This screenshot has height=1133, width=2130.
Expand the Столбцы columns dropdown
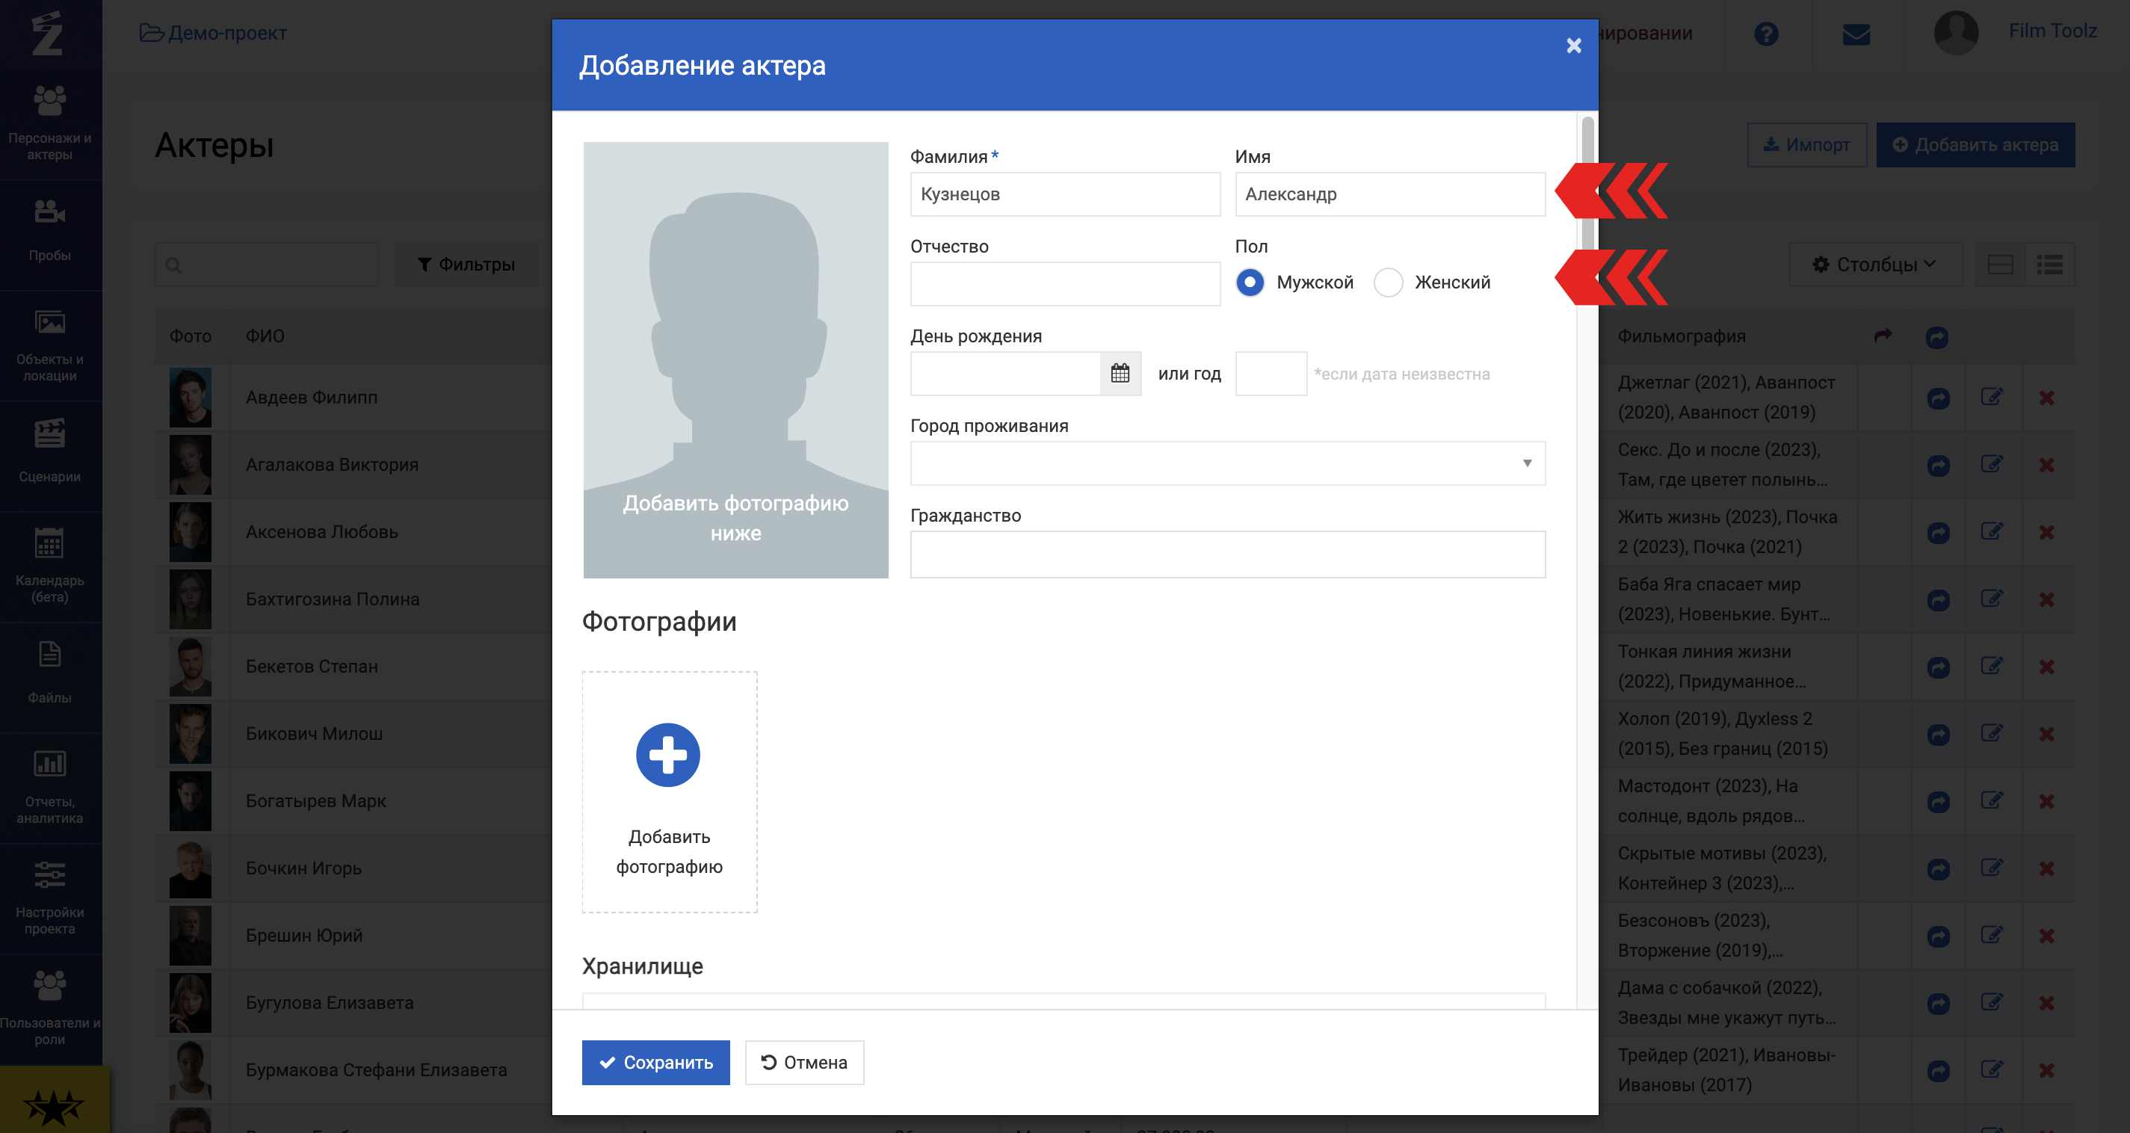(x=1874, y=265)
